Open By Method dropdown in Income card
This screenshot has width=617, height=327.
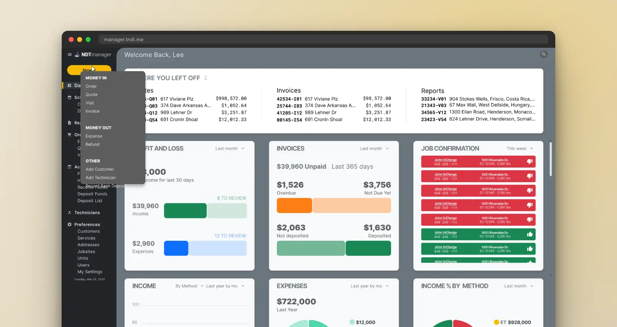pos(189,286)
